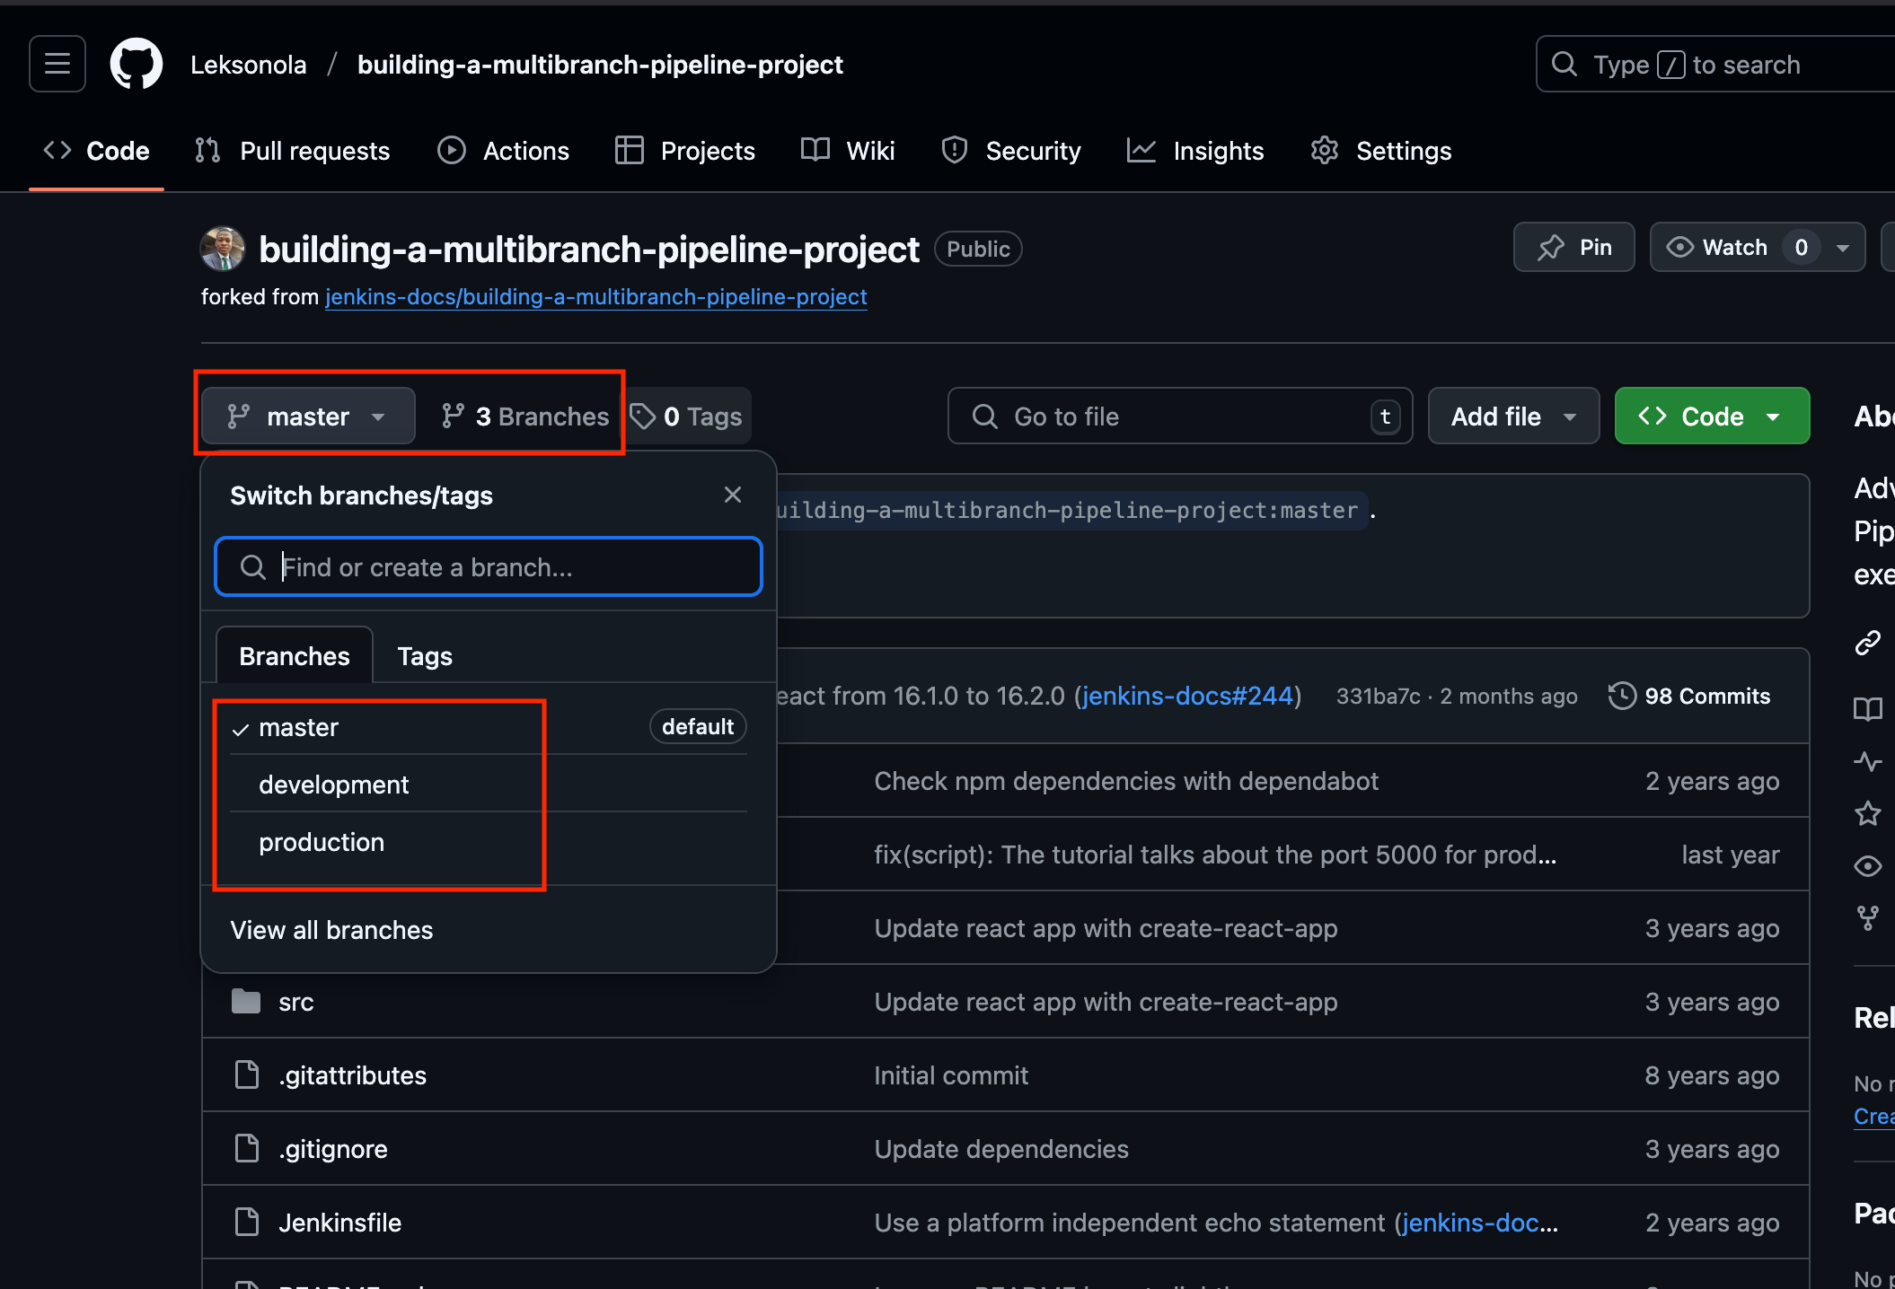Click the file icon beside Jenkinsfile

246,1222
